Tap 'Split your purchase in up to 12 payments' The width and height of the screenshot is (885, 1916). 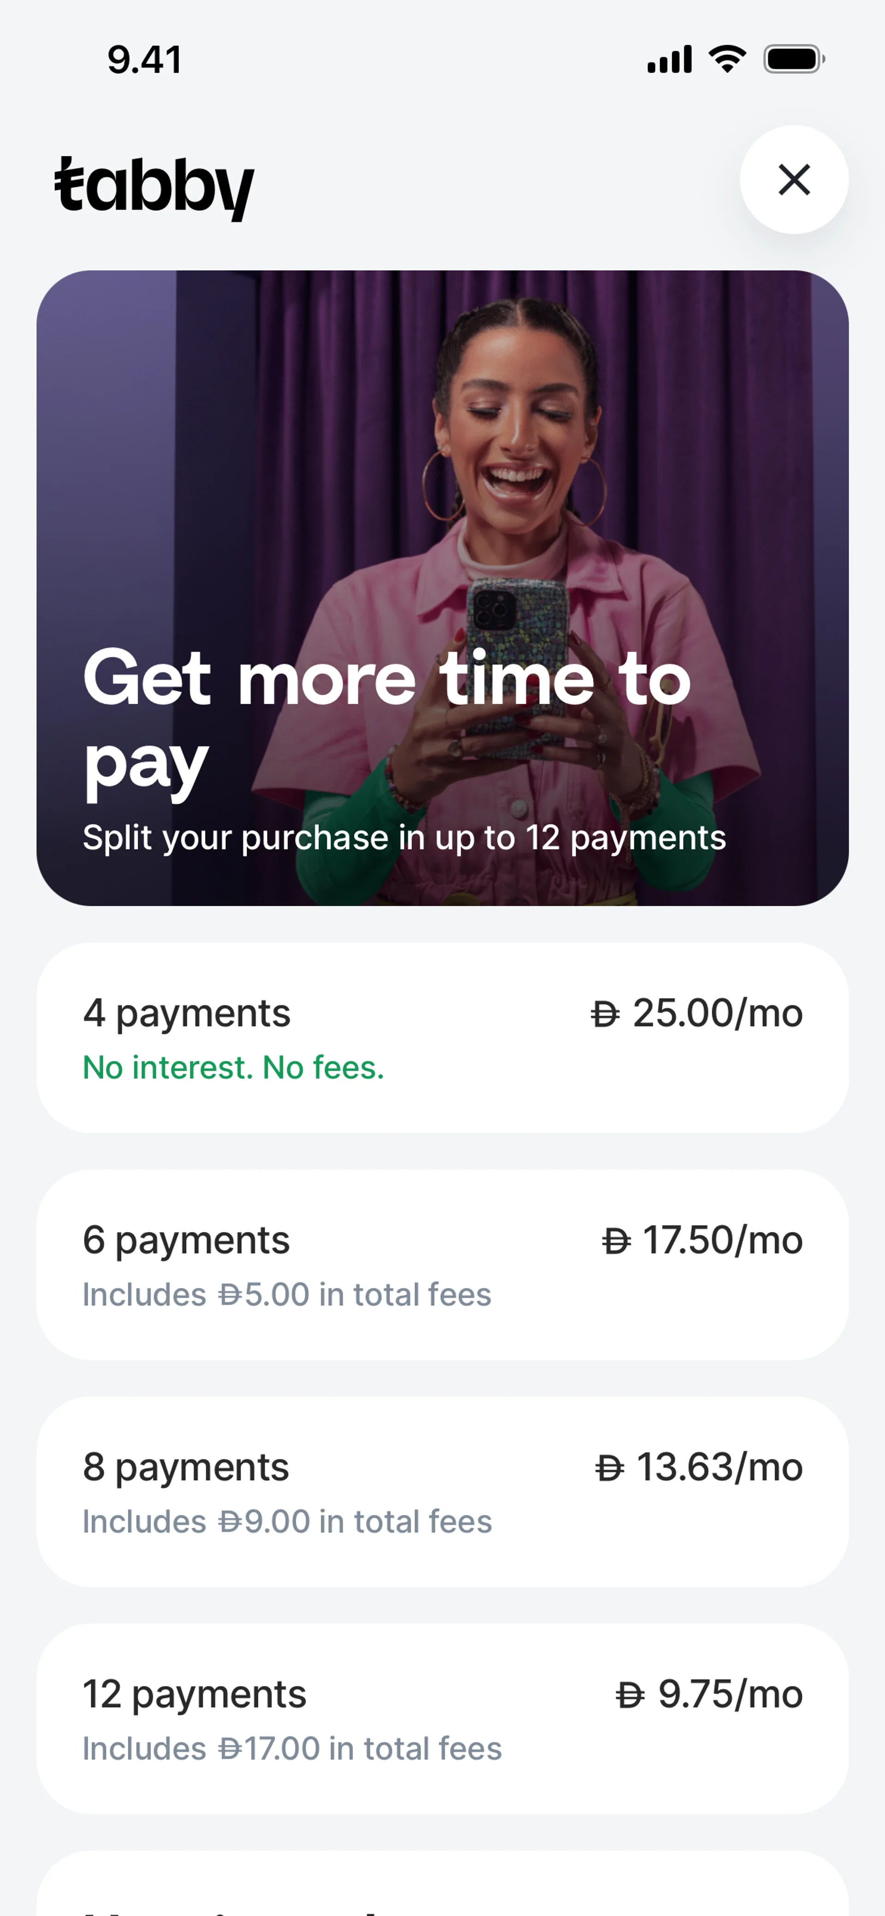click(404, 837)
